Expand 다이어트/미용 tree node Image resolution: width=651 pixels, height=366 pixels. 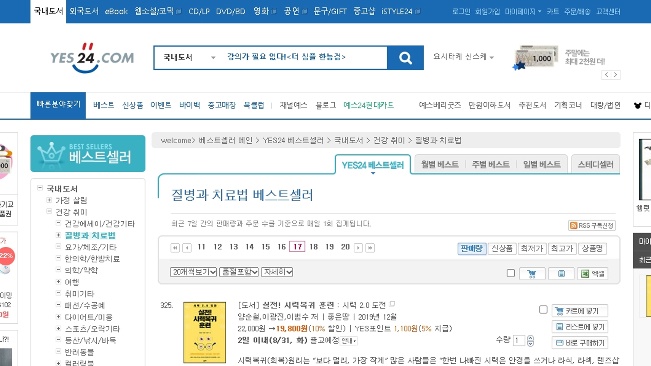(58, 317)
